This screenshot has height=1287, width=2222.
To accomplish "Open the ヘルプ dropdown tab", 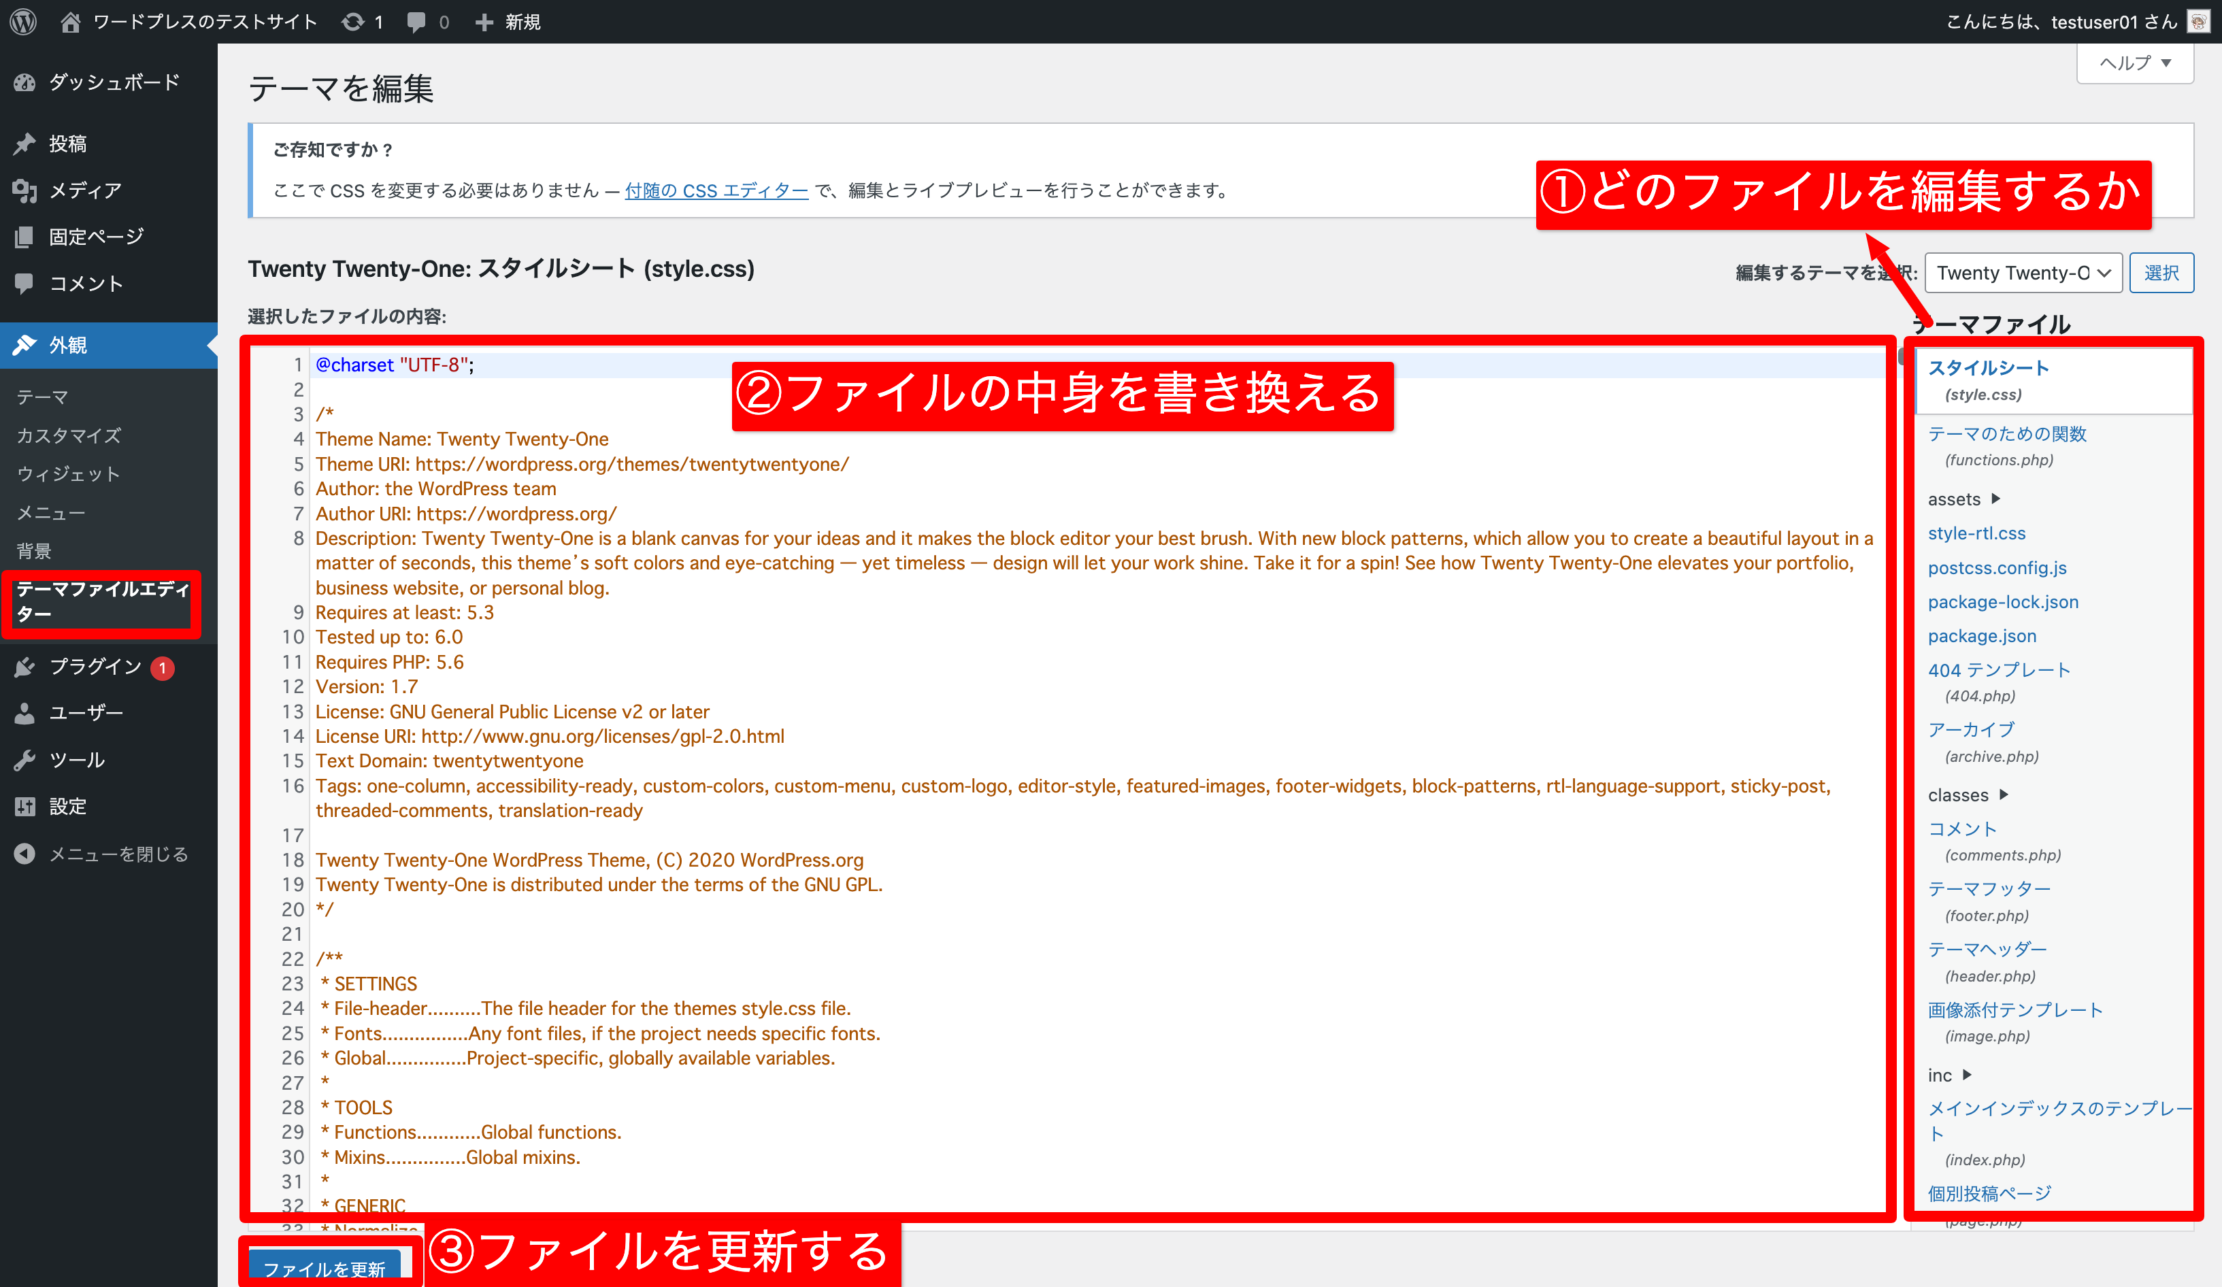I will tap(2135, 63).
